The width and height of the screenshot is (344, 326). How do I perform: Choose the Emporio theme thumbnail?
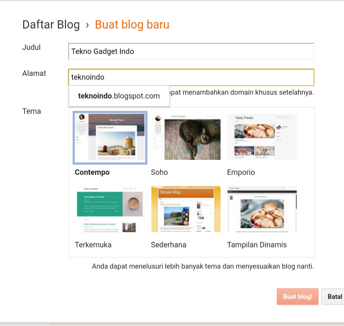pyautogui.click(x=262, y=137)
